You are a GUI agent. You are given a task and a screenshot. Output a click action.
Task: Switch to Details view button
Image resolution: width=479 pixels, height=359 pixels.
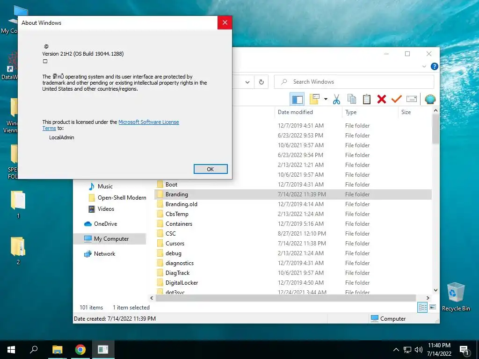coord(422,307)
